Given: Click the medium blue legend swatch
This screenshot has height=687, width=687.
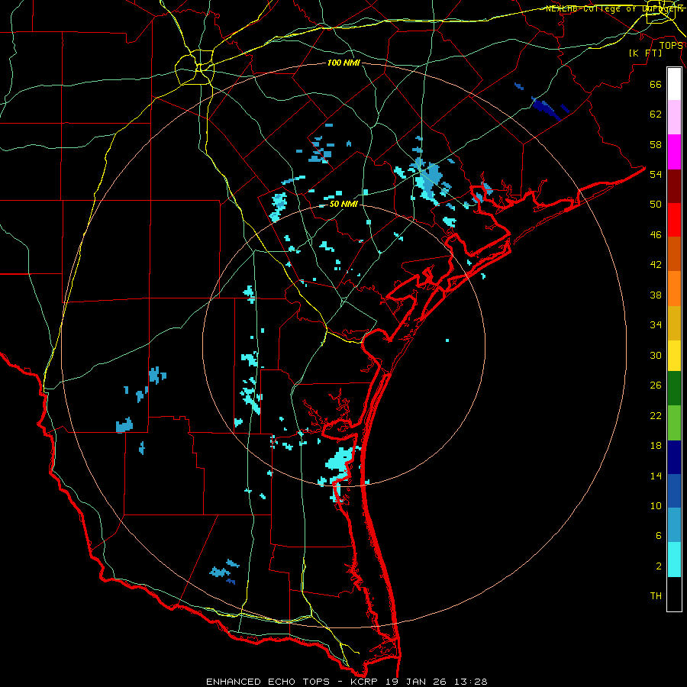Looking at the screenshot, I should 674,491.
